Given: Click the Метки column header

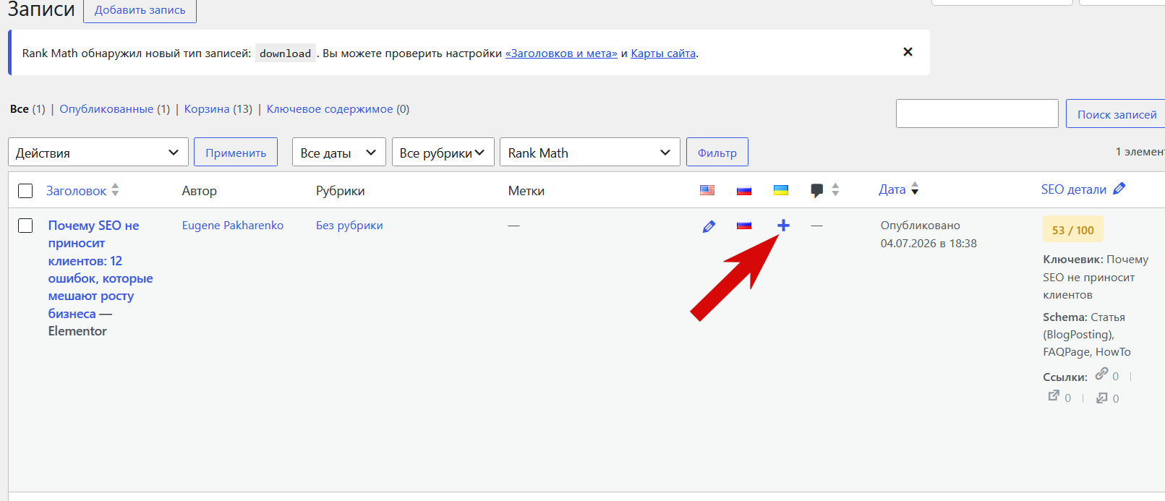Looking at the screenshot, I should pos(526,191).
